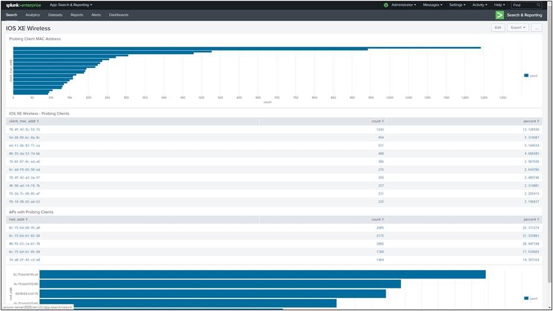Click the green health status icon

[386, 5]
